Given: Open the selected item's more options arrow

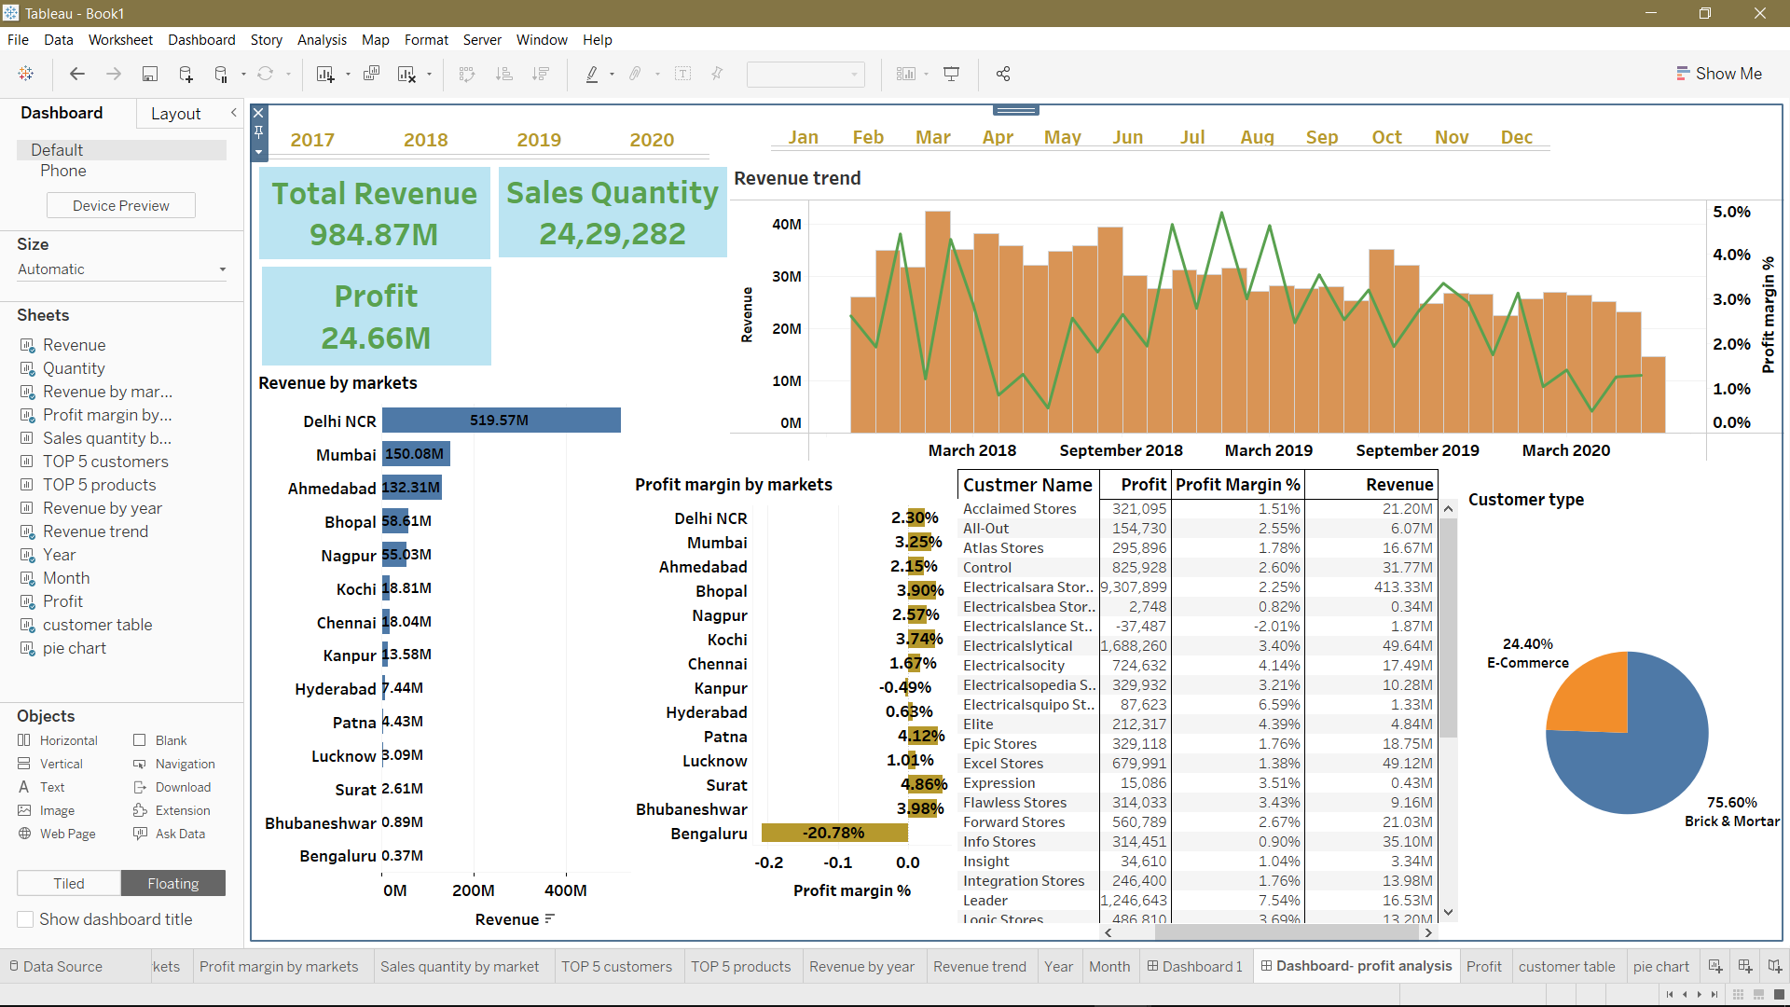Looking at the screenshot, I should 259,151.
